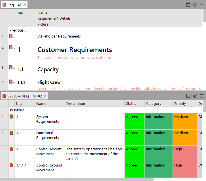The width and height of the screenshot is (206, 181).
Task: Click the SYSTEM REQ tab document icon
Action: 4,96
